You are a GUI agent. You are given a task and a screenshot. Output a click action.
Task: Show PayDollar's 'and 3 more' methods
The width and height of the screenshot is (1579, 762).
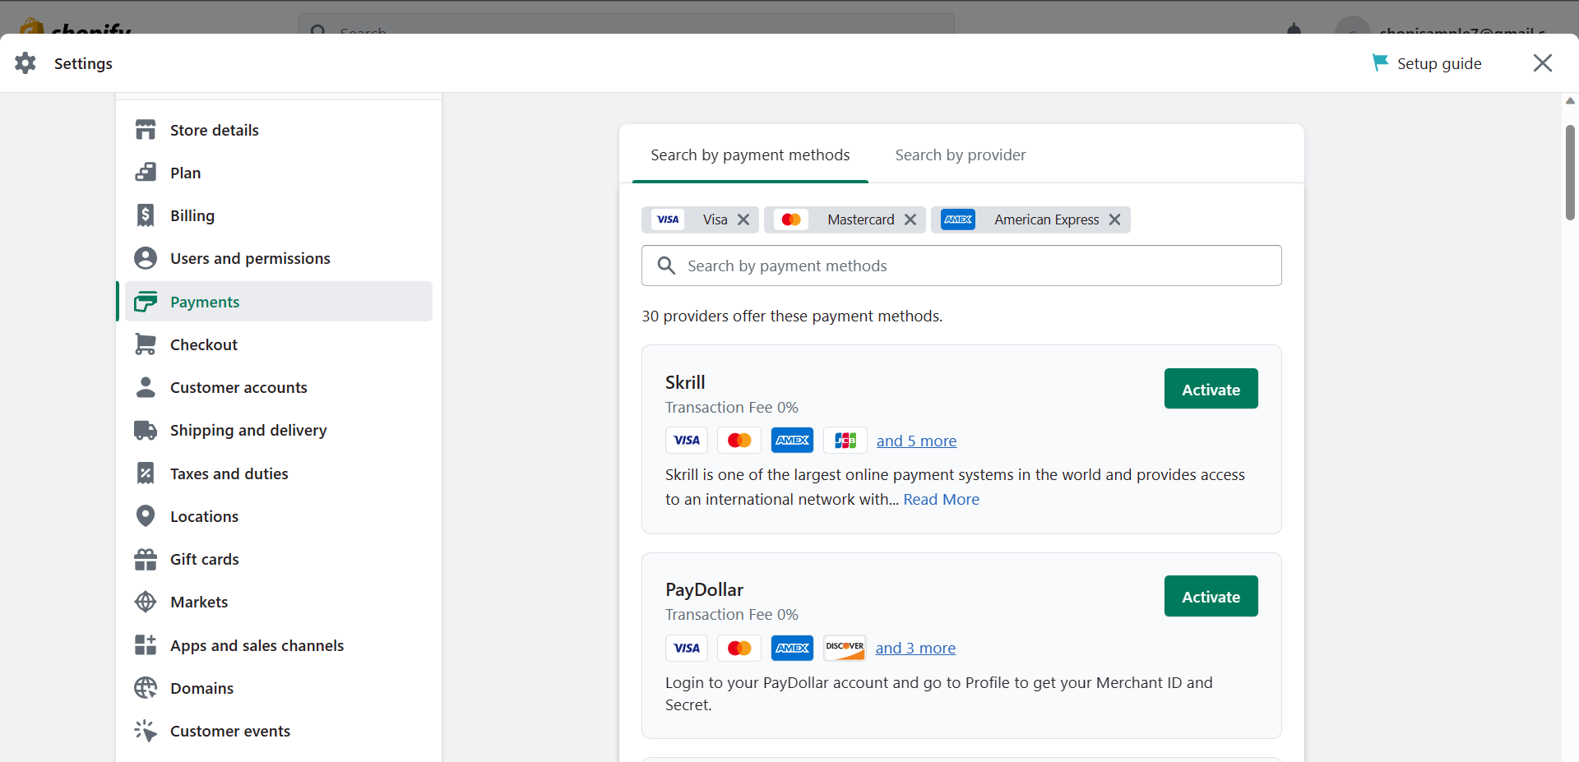[x=915, y=648]
